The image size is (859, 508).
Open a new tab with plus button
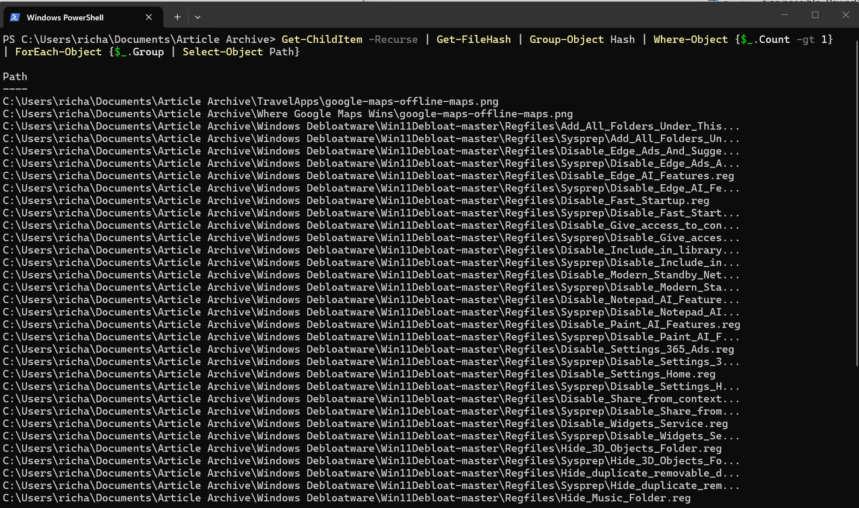pyautogui.click(x=177, y=17)
